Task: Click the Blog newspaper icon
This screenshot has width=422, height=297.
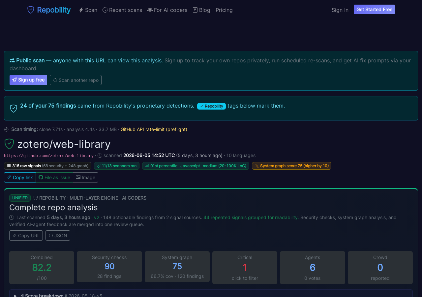Action: click(195, 10)
